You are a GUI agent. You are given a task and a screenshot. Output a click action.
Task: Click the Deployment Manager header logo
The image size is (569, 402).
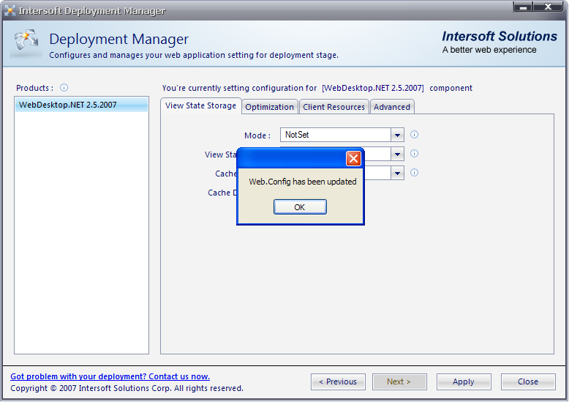25,43
